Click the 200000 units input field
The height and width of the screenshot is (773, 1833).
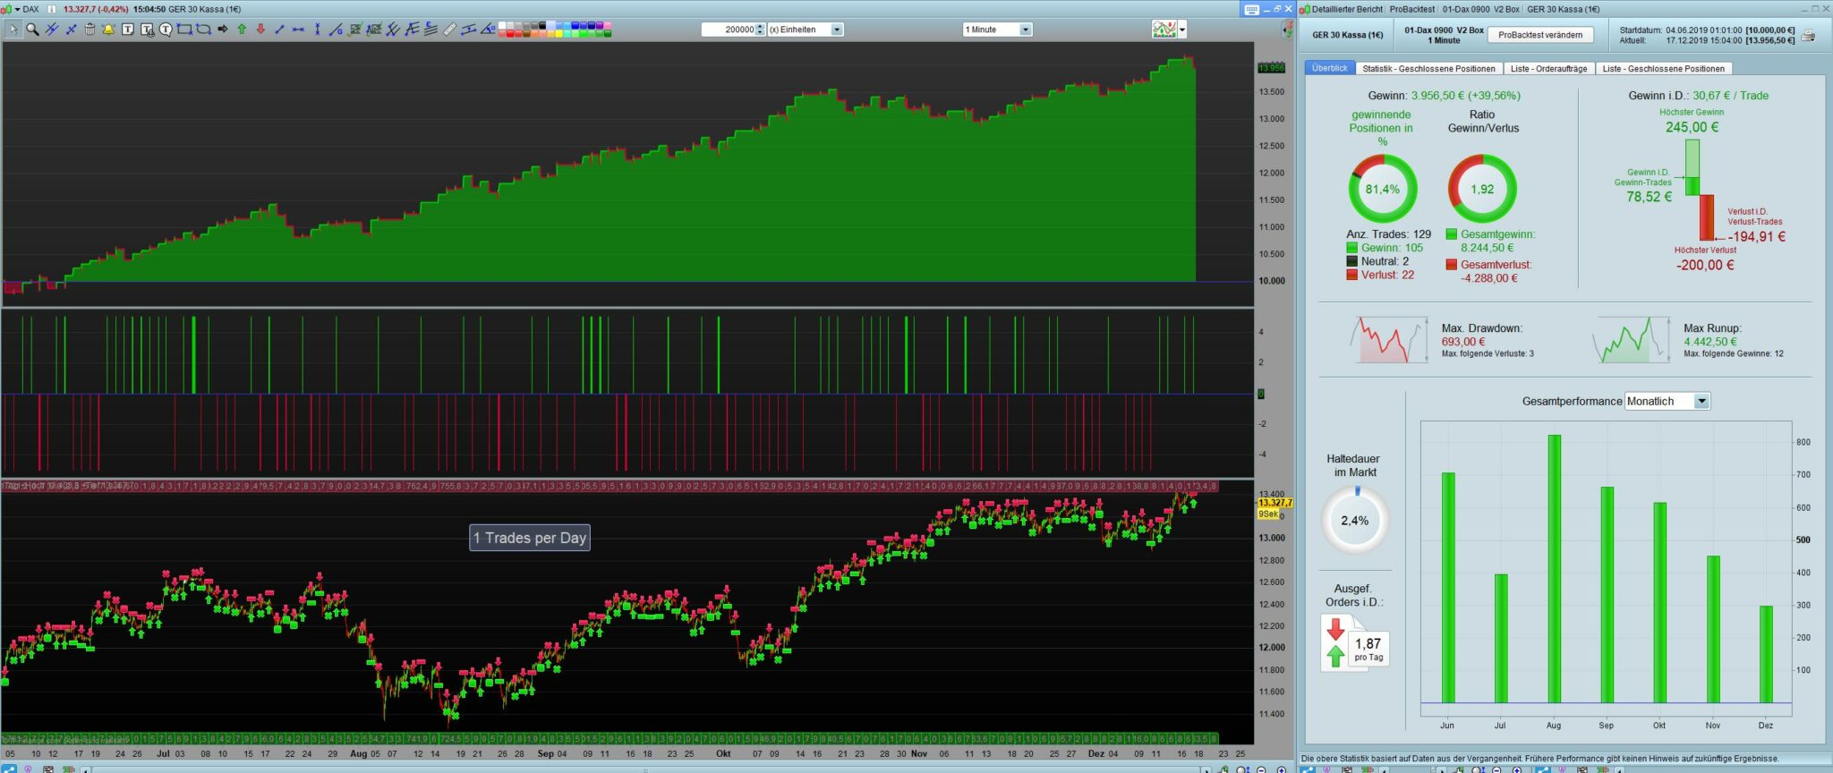pos(729,30)
